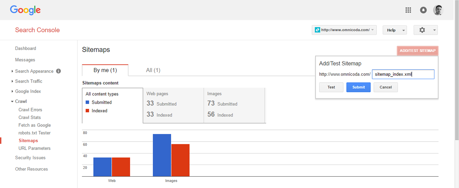Click the red Images indexed bar

coord(180,160)
